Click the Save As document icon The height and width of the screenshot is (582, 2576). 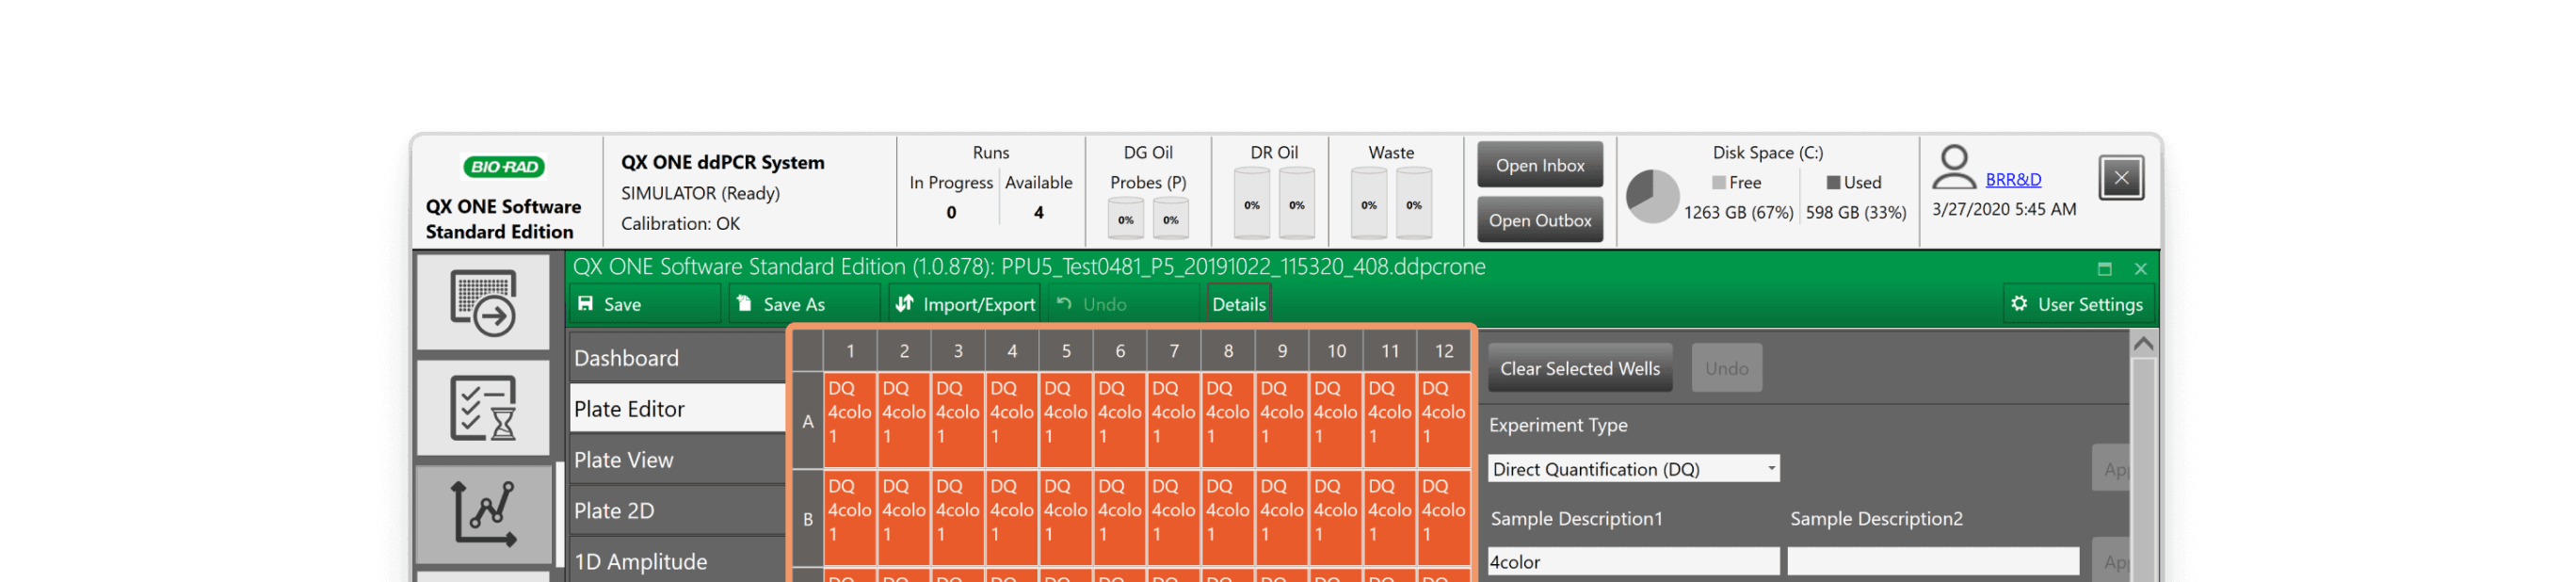pos(744,303)
